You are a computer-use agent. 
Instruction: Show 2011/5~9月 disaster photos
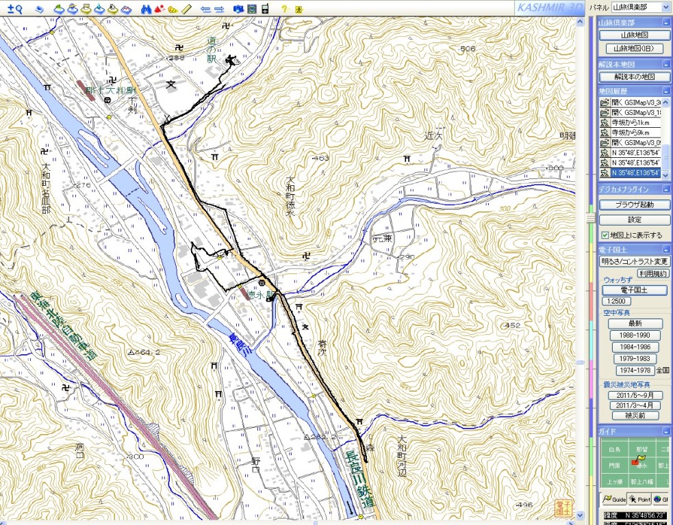click(x=635, y=395)
